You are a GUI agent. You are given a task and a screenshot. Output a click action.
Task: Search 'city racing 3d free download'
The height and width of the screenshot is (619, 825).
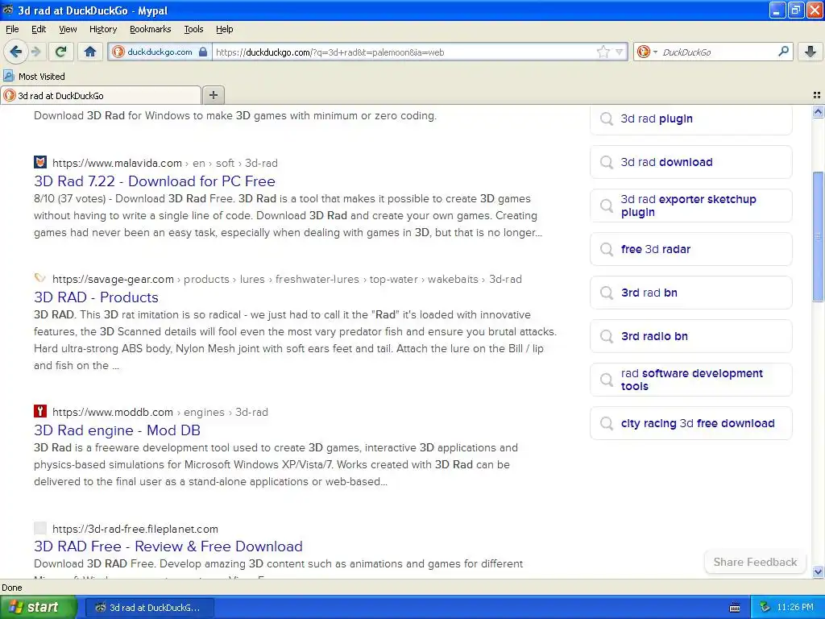pos(690,423)
